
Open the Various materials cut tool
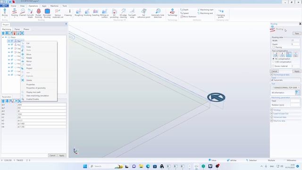click(58, 13)
